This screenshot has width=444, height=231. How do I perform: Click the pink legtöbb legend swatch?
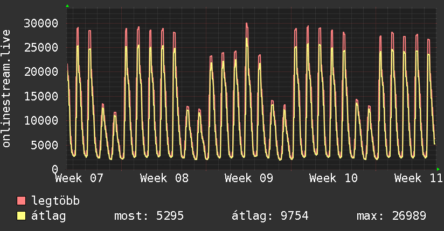click(x=21, y=200)
